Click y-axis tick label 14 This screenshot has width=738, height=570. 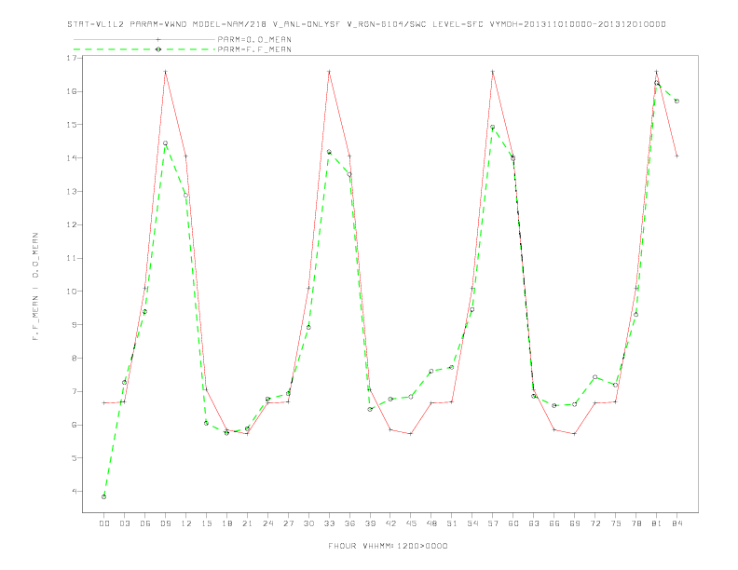pyautogui.click(x=72, y=158)
